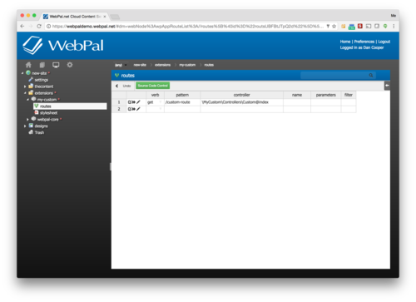Click the pencil edit icon in row 1
Screen dimensions: 416x302
click(138, 102)
